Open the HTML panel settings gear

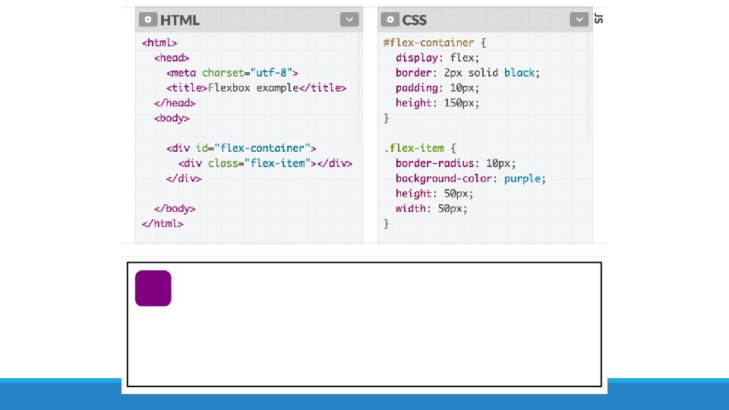tap(148, 20)
